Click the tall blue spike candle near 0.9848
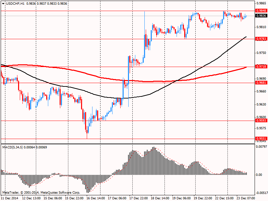This screenshot has height=201, width=268. [x=145, y=35]
